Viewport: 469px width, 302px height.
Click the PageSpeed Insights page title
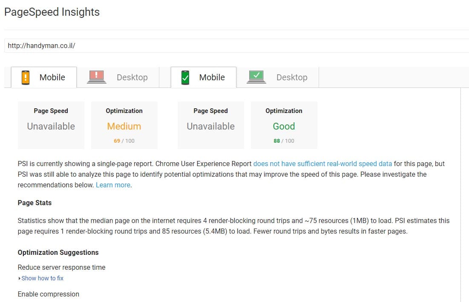(52, 12)
